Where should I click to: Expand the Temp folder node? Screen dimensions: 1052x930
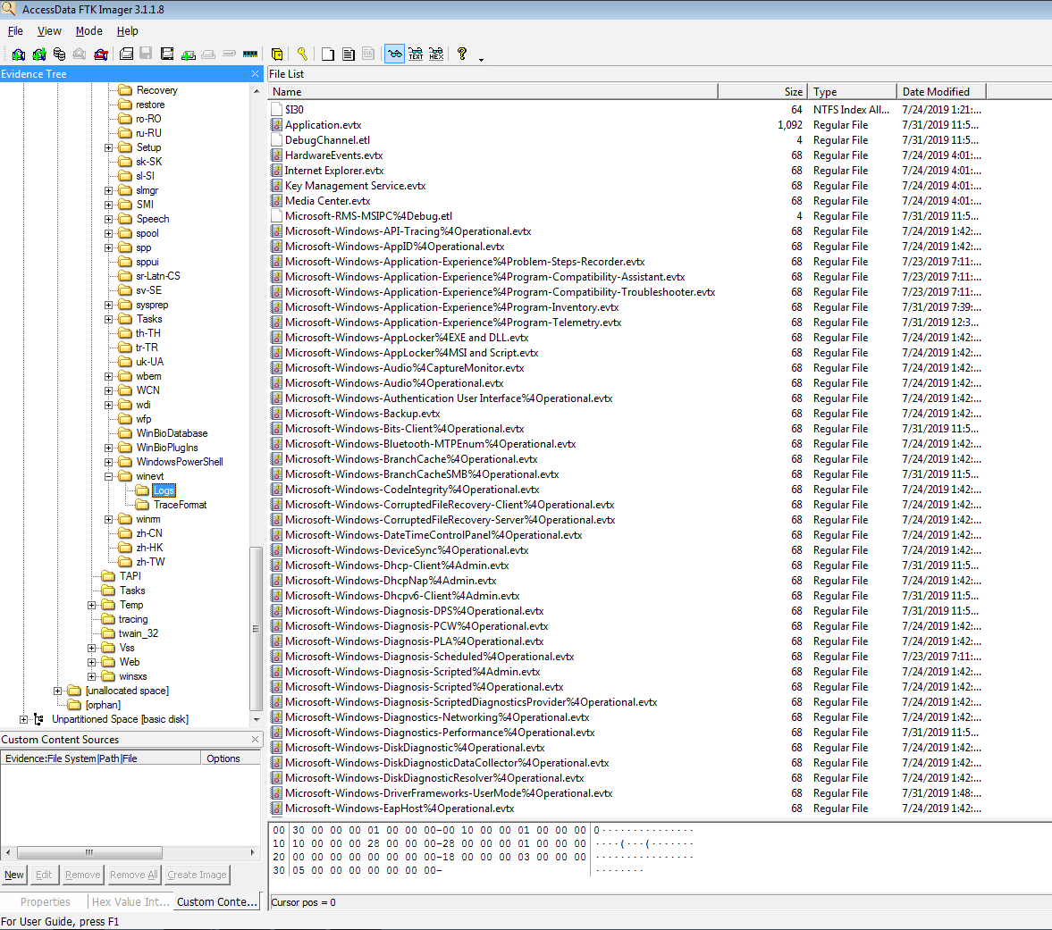point(92,605)
